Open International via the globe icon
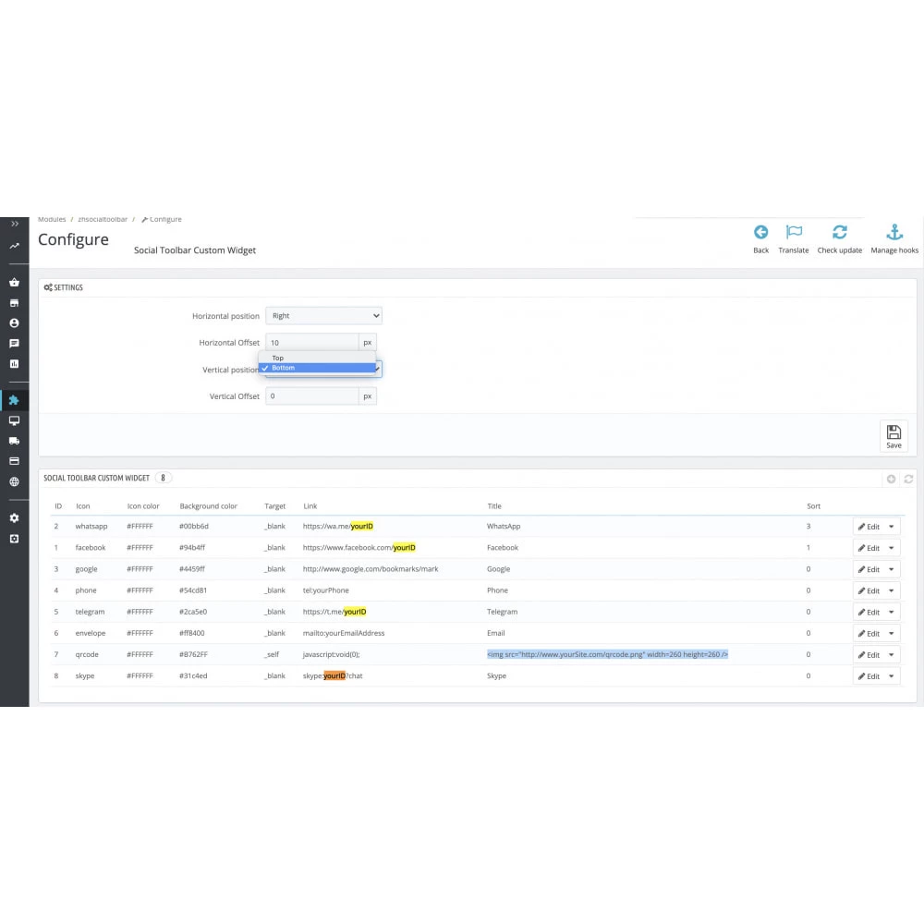 click(14, 481)
